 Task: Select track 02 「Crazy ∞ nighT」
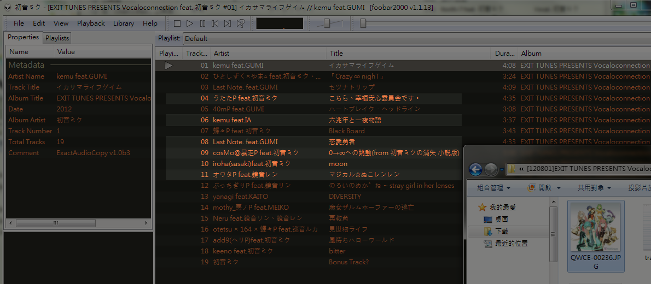click(x=403, y=76)
